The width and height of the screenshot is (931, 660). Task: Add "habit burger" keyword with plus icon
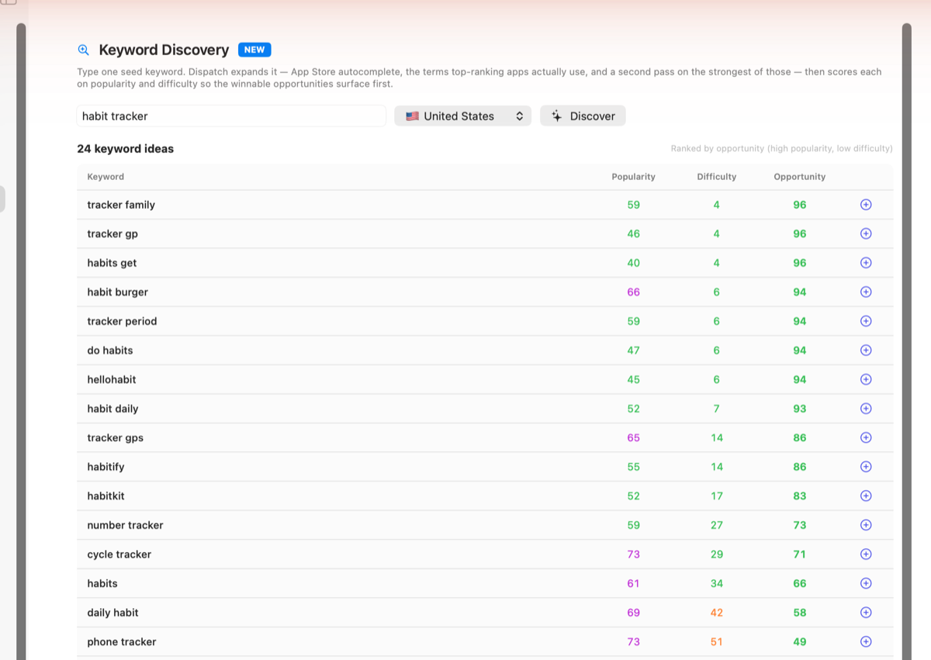click(x=866, y=292)
